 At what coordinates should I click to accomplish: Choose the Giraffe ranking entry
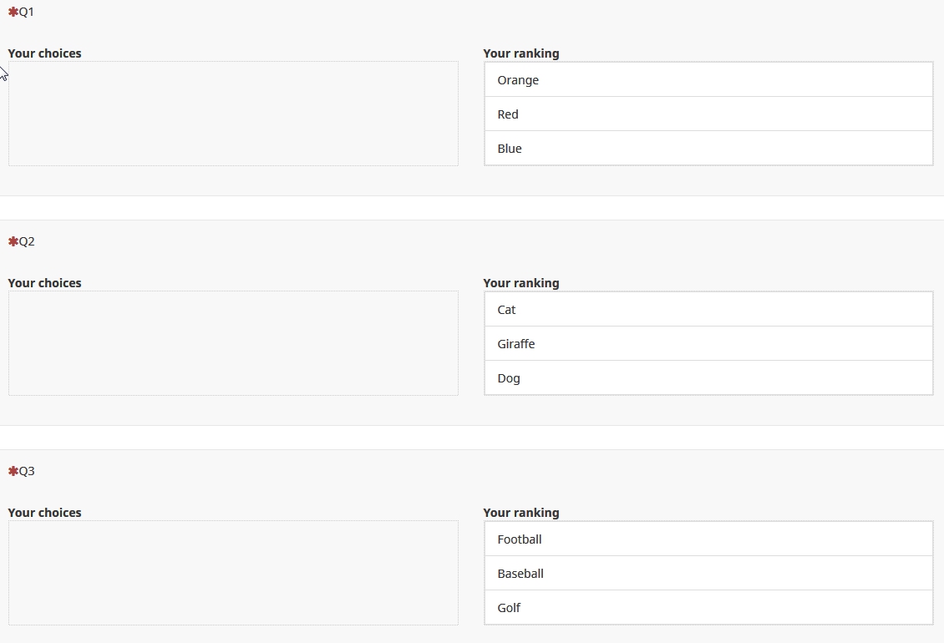click(x=708, y=344)
